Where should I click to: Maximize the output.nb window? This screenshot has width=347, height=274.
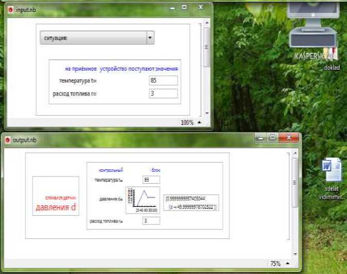pyautogui.click(x=273, y=138)
